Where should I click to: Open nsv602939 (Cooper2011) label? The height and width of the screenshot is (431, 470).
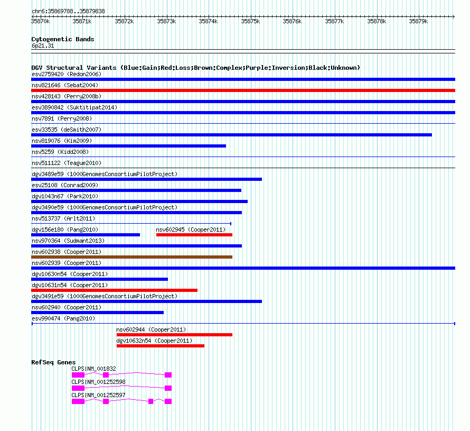pyautogui.click(x=67, y=263)
